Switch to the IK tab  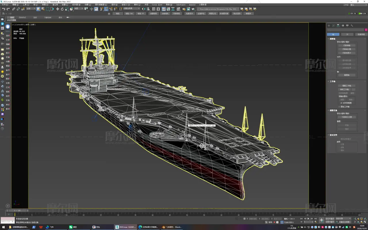pos(347,34)
